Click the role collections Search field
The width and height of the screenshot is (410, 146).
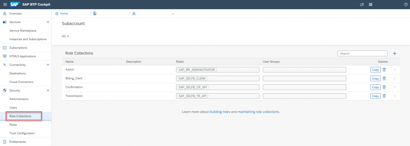click(362, 54)
